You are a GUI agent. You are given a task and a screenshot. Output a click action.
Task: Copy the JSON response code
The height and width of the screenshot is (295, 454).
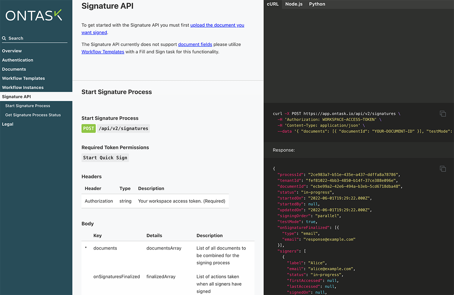[x=443, y=168]
